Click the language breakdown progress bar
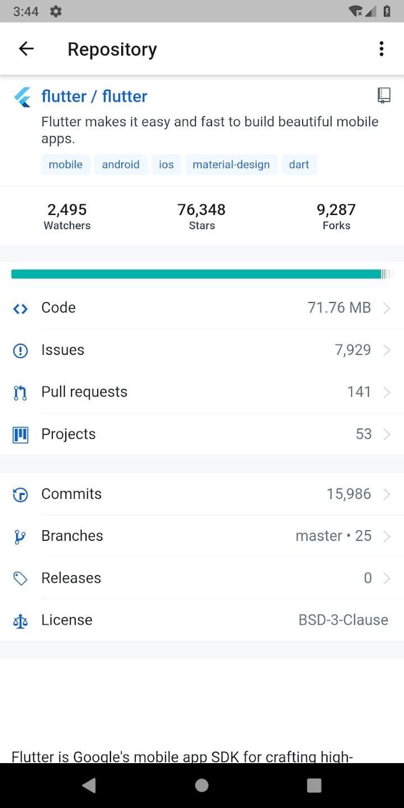 coord(202,274)
